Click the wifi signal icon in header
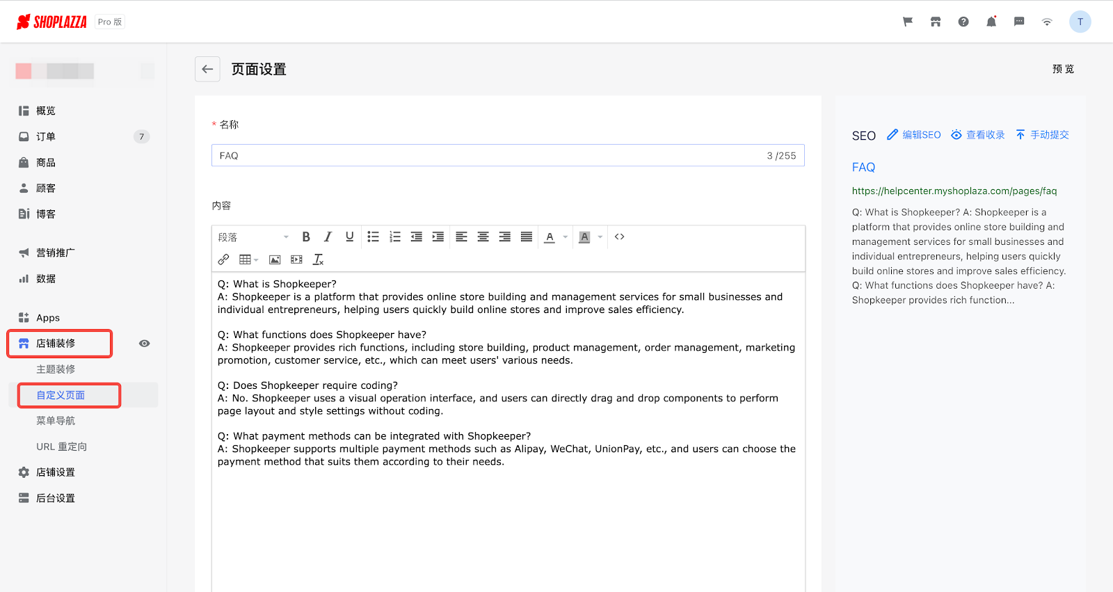Image resolution: width=1113 pixels, height=592 pixels. [x=1047, y=22]
